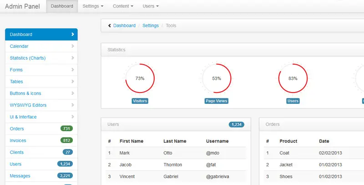Click the chevron arrow next to Statistics (Charts)

[73, 58]
